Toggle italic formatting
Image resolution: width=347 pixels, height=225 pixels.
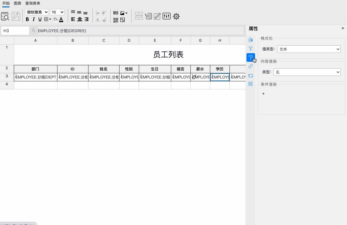point(34,20)
